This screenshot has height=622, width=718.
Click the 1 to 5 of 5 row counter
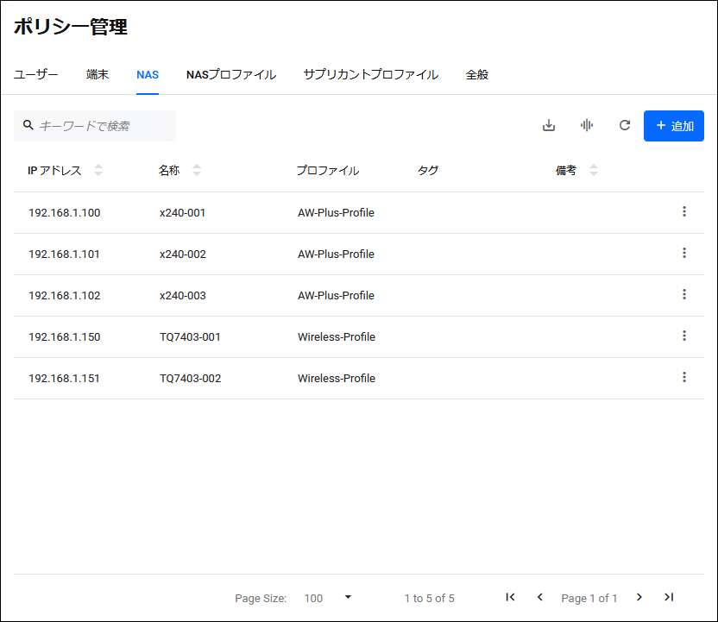pyautogui.click(x=429, y=598)
